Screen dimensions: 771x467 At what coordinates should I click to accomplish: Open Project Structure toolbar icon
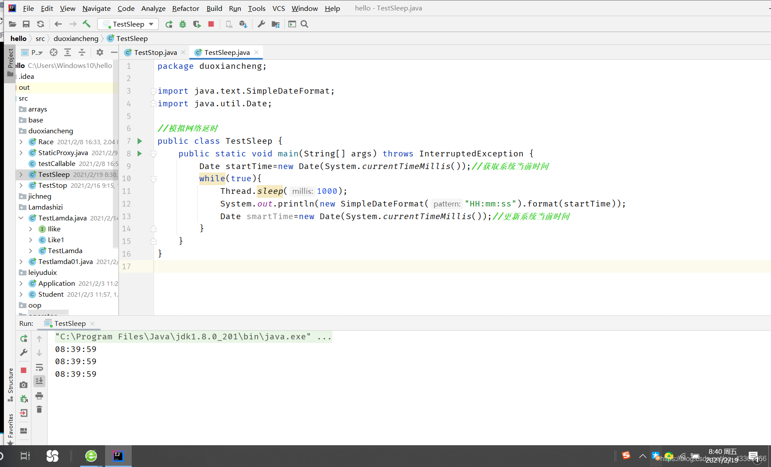[x=276, y=24]
